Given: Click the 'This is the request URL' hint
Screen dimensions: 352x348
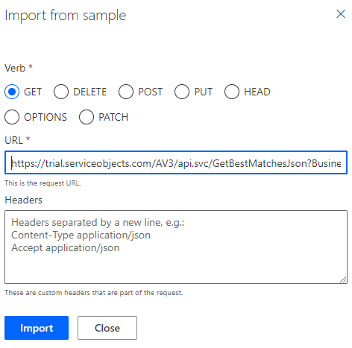Looking at the screenshot, I should [43, 183].
